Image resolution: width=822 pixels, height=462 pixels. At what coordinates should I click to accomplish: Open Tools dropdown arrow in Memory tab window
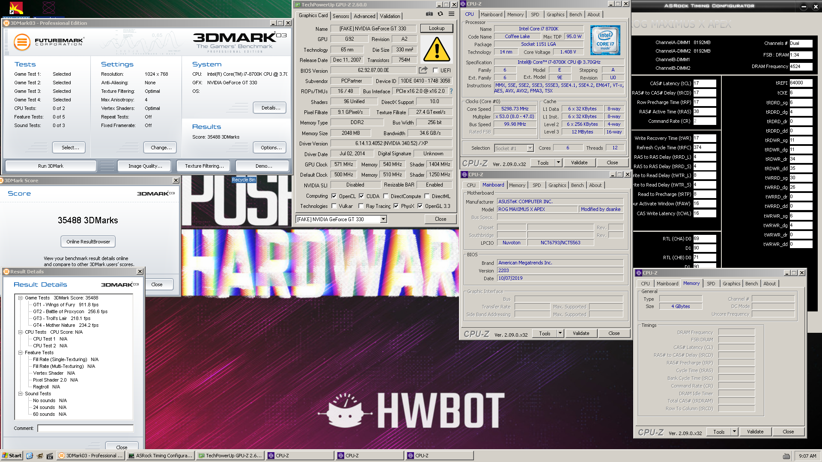pos(734,432)
